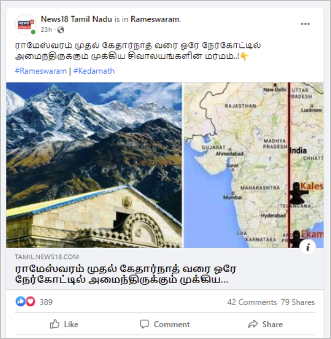Click the thumbs-up icon in Like button
This screenshot has width=331, height=339.
(x=54, y=324)
